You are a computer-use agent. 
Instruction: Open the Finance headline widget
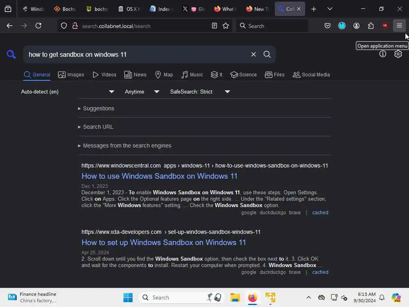point(32,297)
